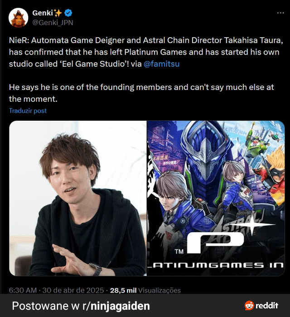The height and width of the screenshot is (317, 290).
Task: Open the photo of Takahisa Taura
Action: (x=78, y=198)
